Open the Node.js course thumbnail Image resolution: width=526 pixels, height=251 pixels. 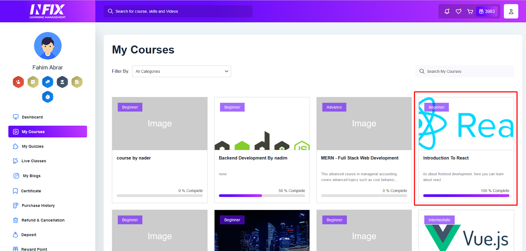pos(262,124)
